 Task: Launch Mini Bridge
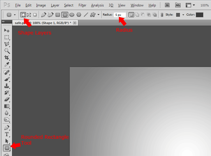tap(178, 5)
